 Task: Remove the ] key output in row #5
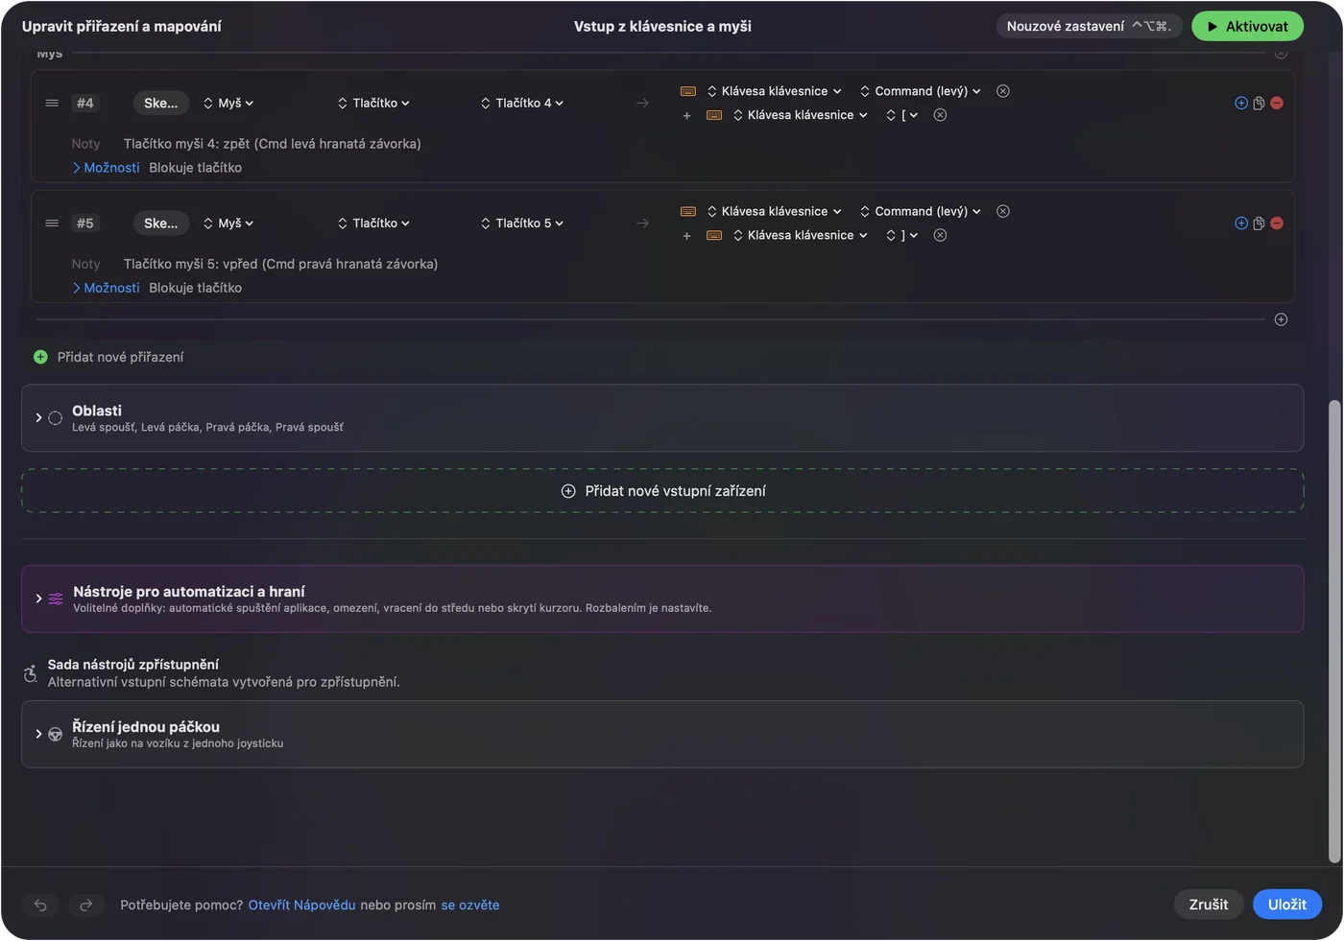pos(941,235)
